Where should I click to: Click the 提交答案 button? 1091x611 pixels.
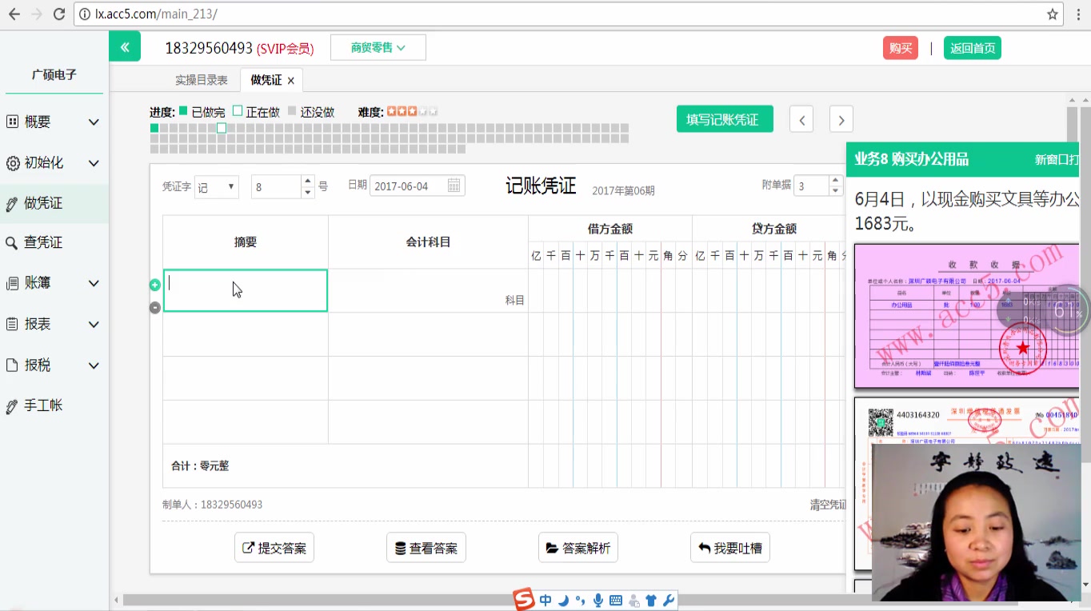tap(274, 547)
